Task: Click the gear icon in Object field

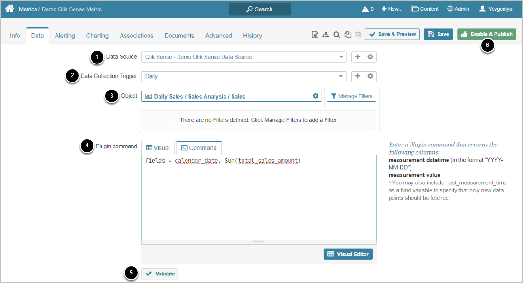Action: [x=315, y=96]
